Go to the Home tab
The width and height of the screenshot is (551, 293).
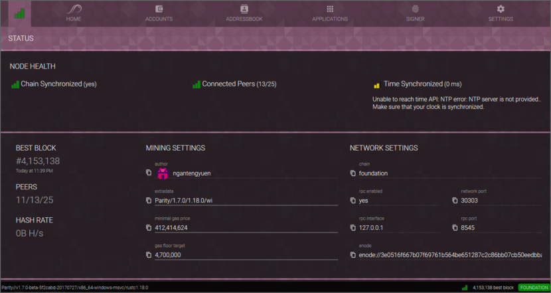coord(74,14)
